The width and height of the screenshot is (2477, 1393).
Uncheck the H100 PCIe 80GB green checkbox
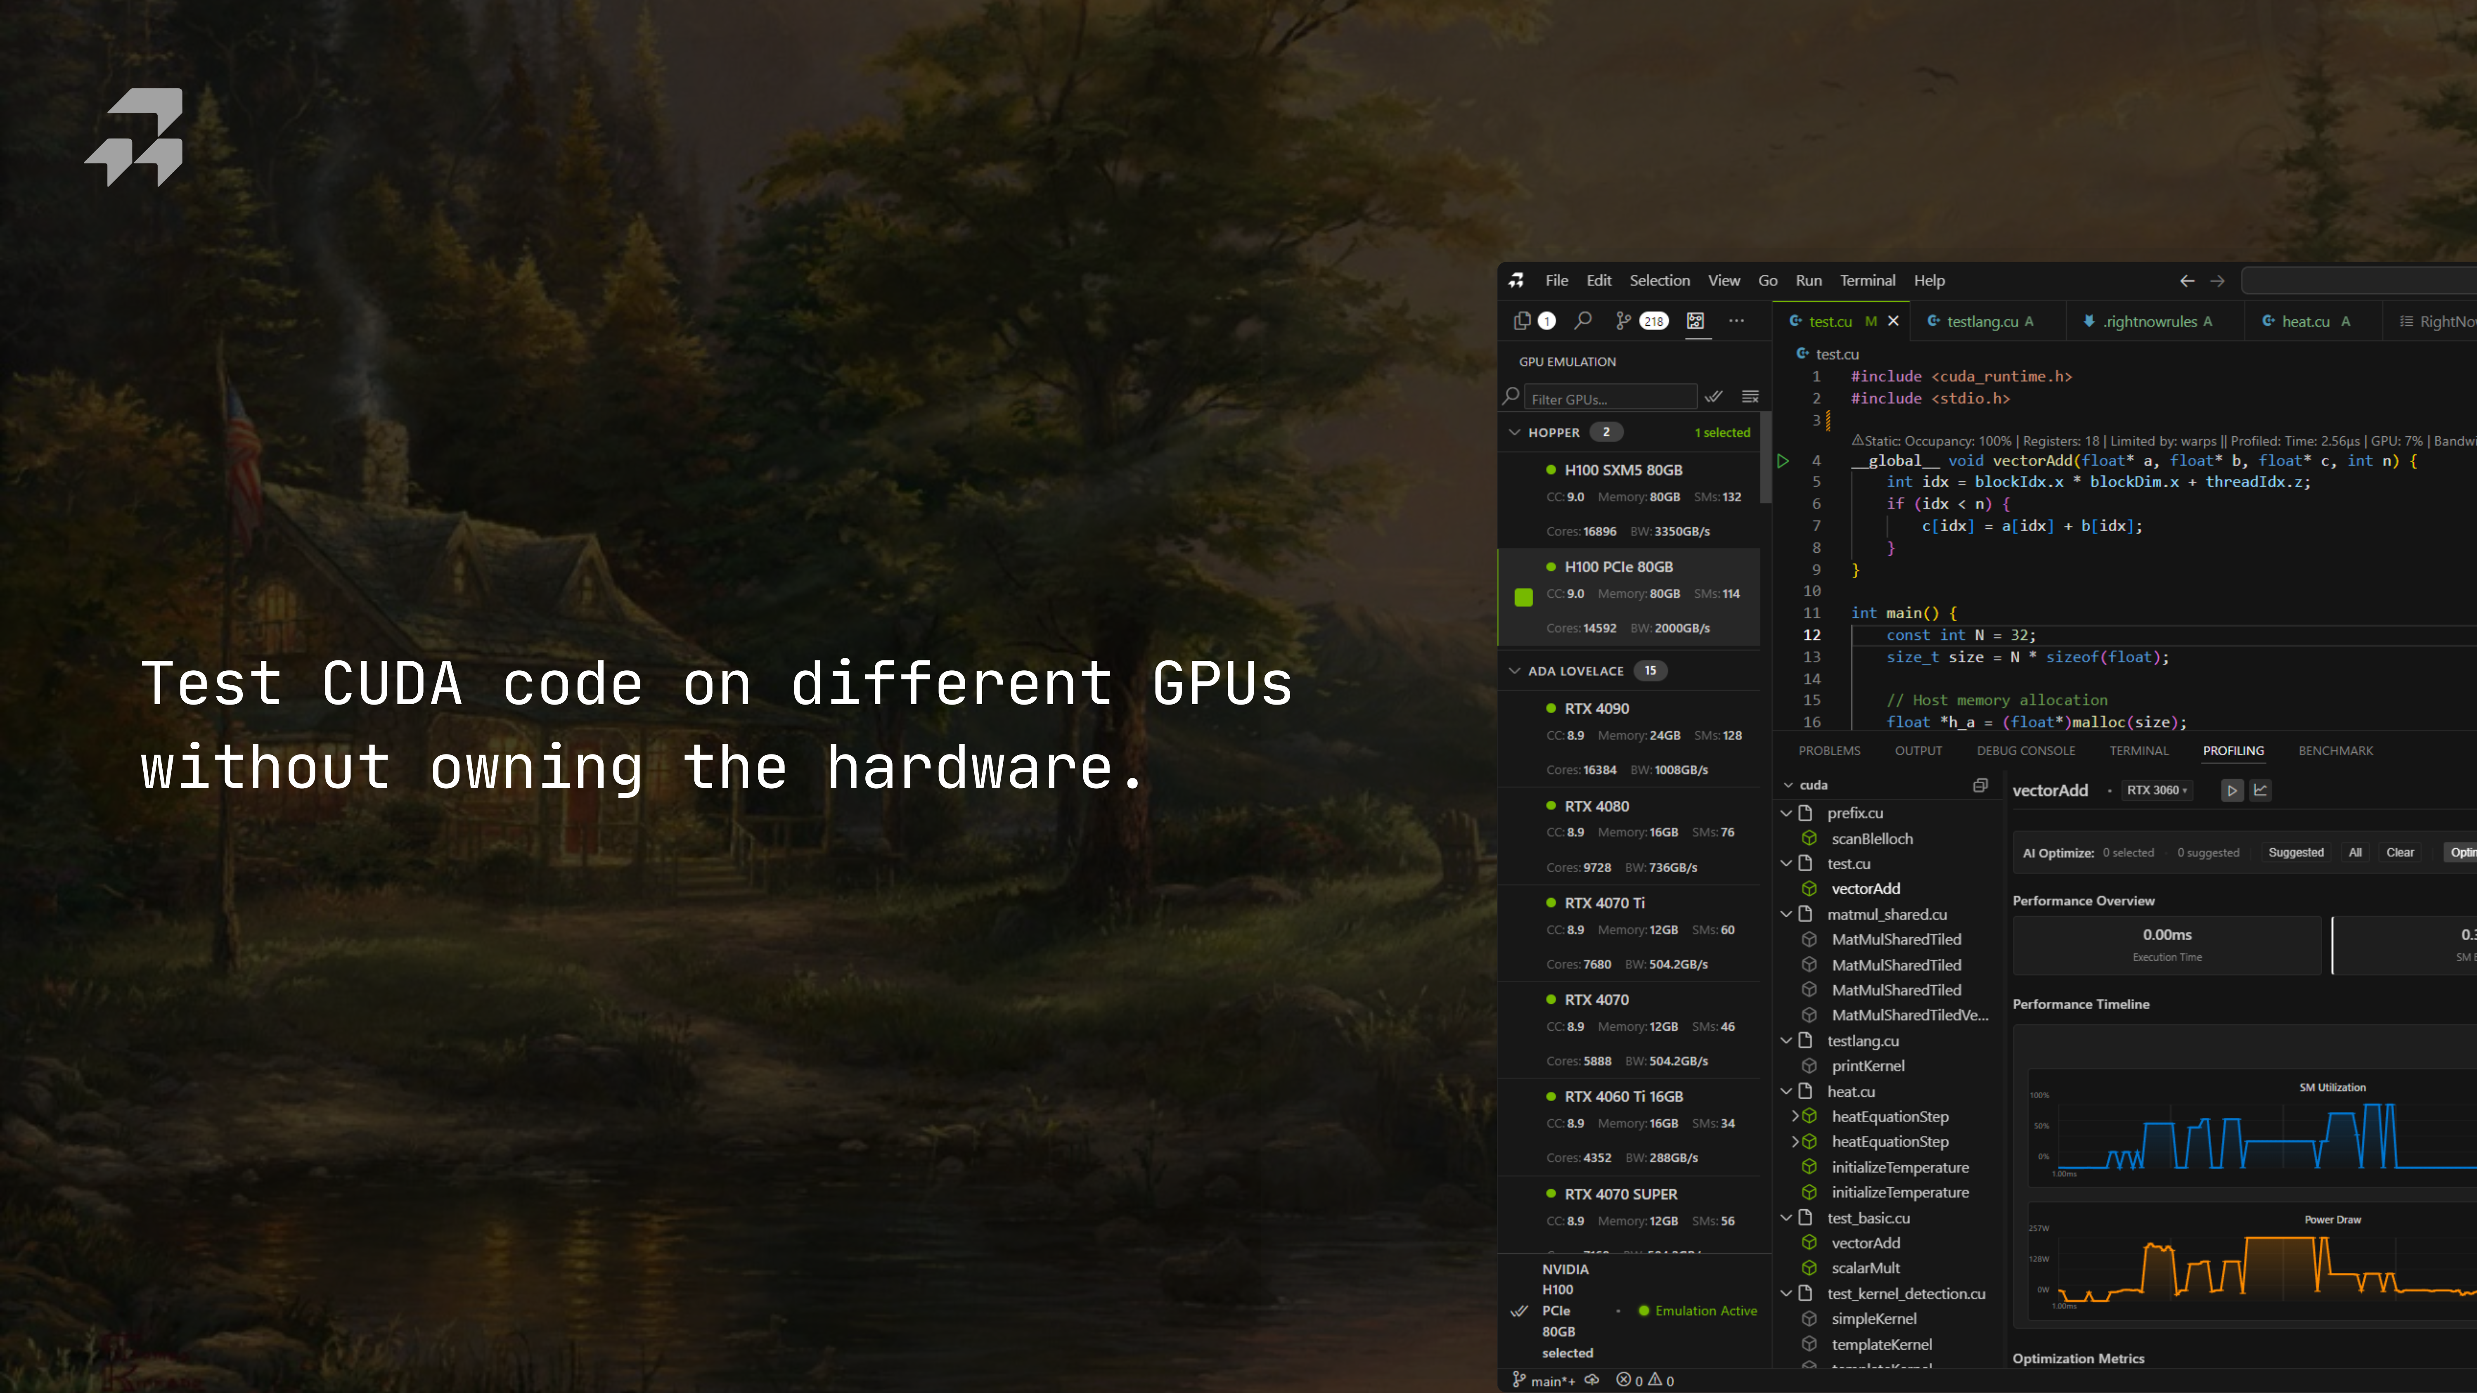[1523, 597]
